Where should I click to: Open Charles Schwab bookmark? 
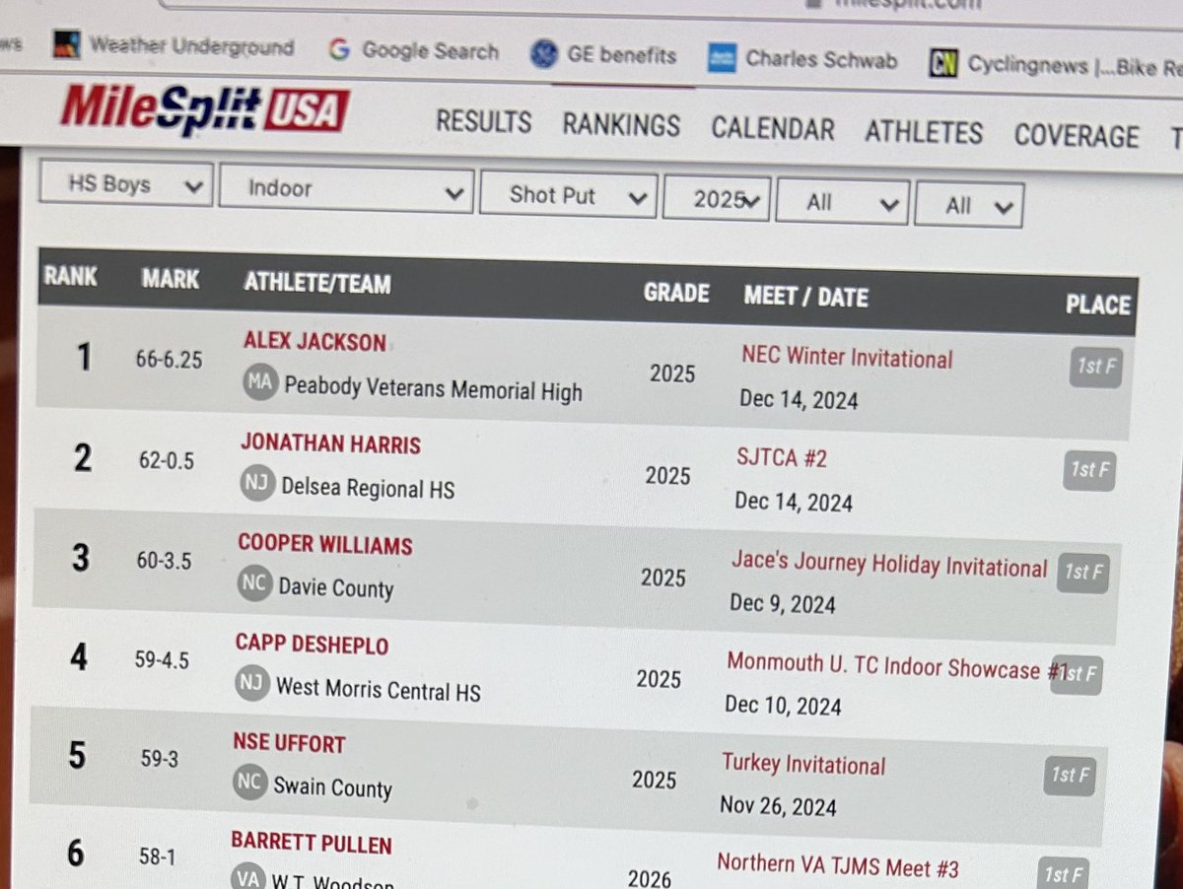click(x=802, y=59)
